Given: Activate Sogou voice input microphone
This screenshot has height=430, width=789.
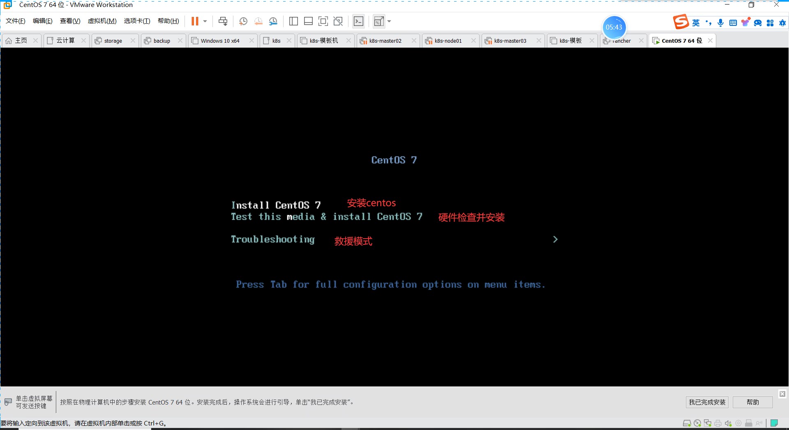Looking at the screenshot, I should (720, 23).
